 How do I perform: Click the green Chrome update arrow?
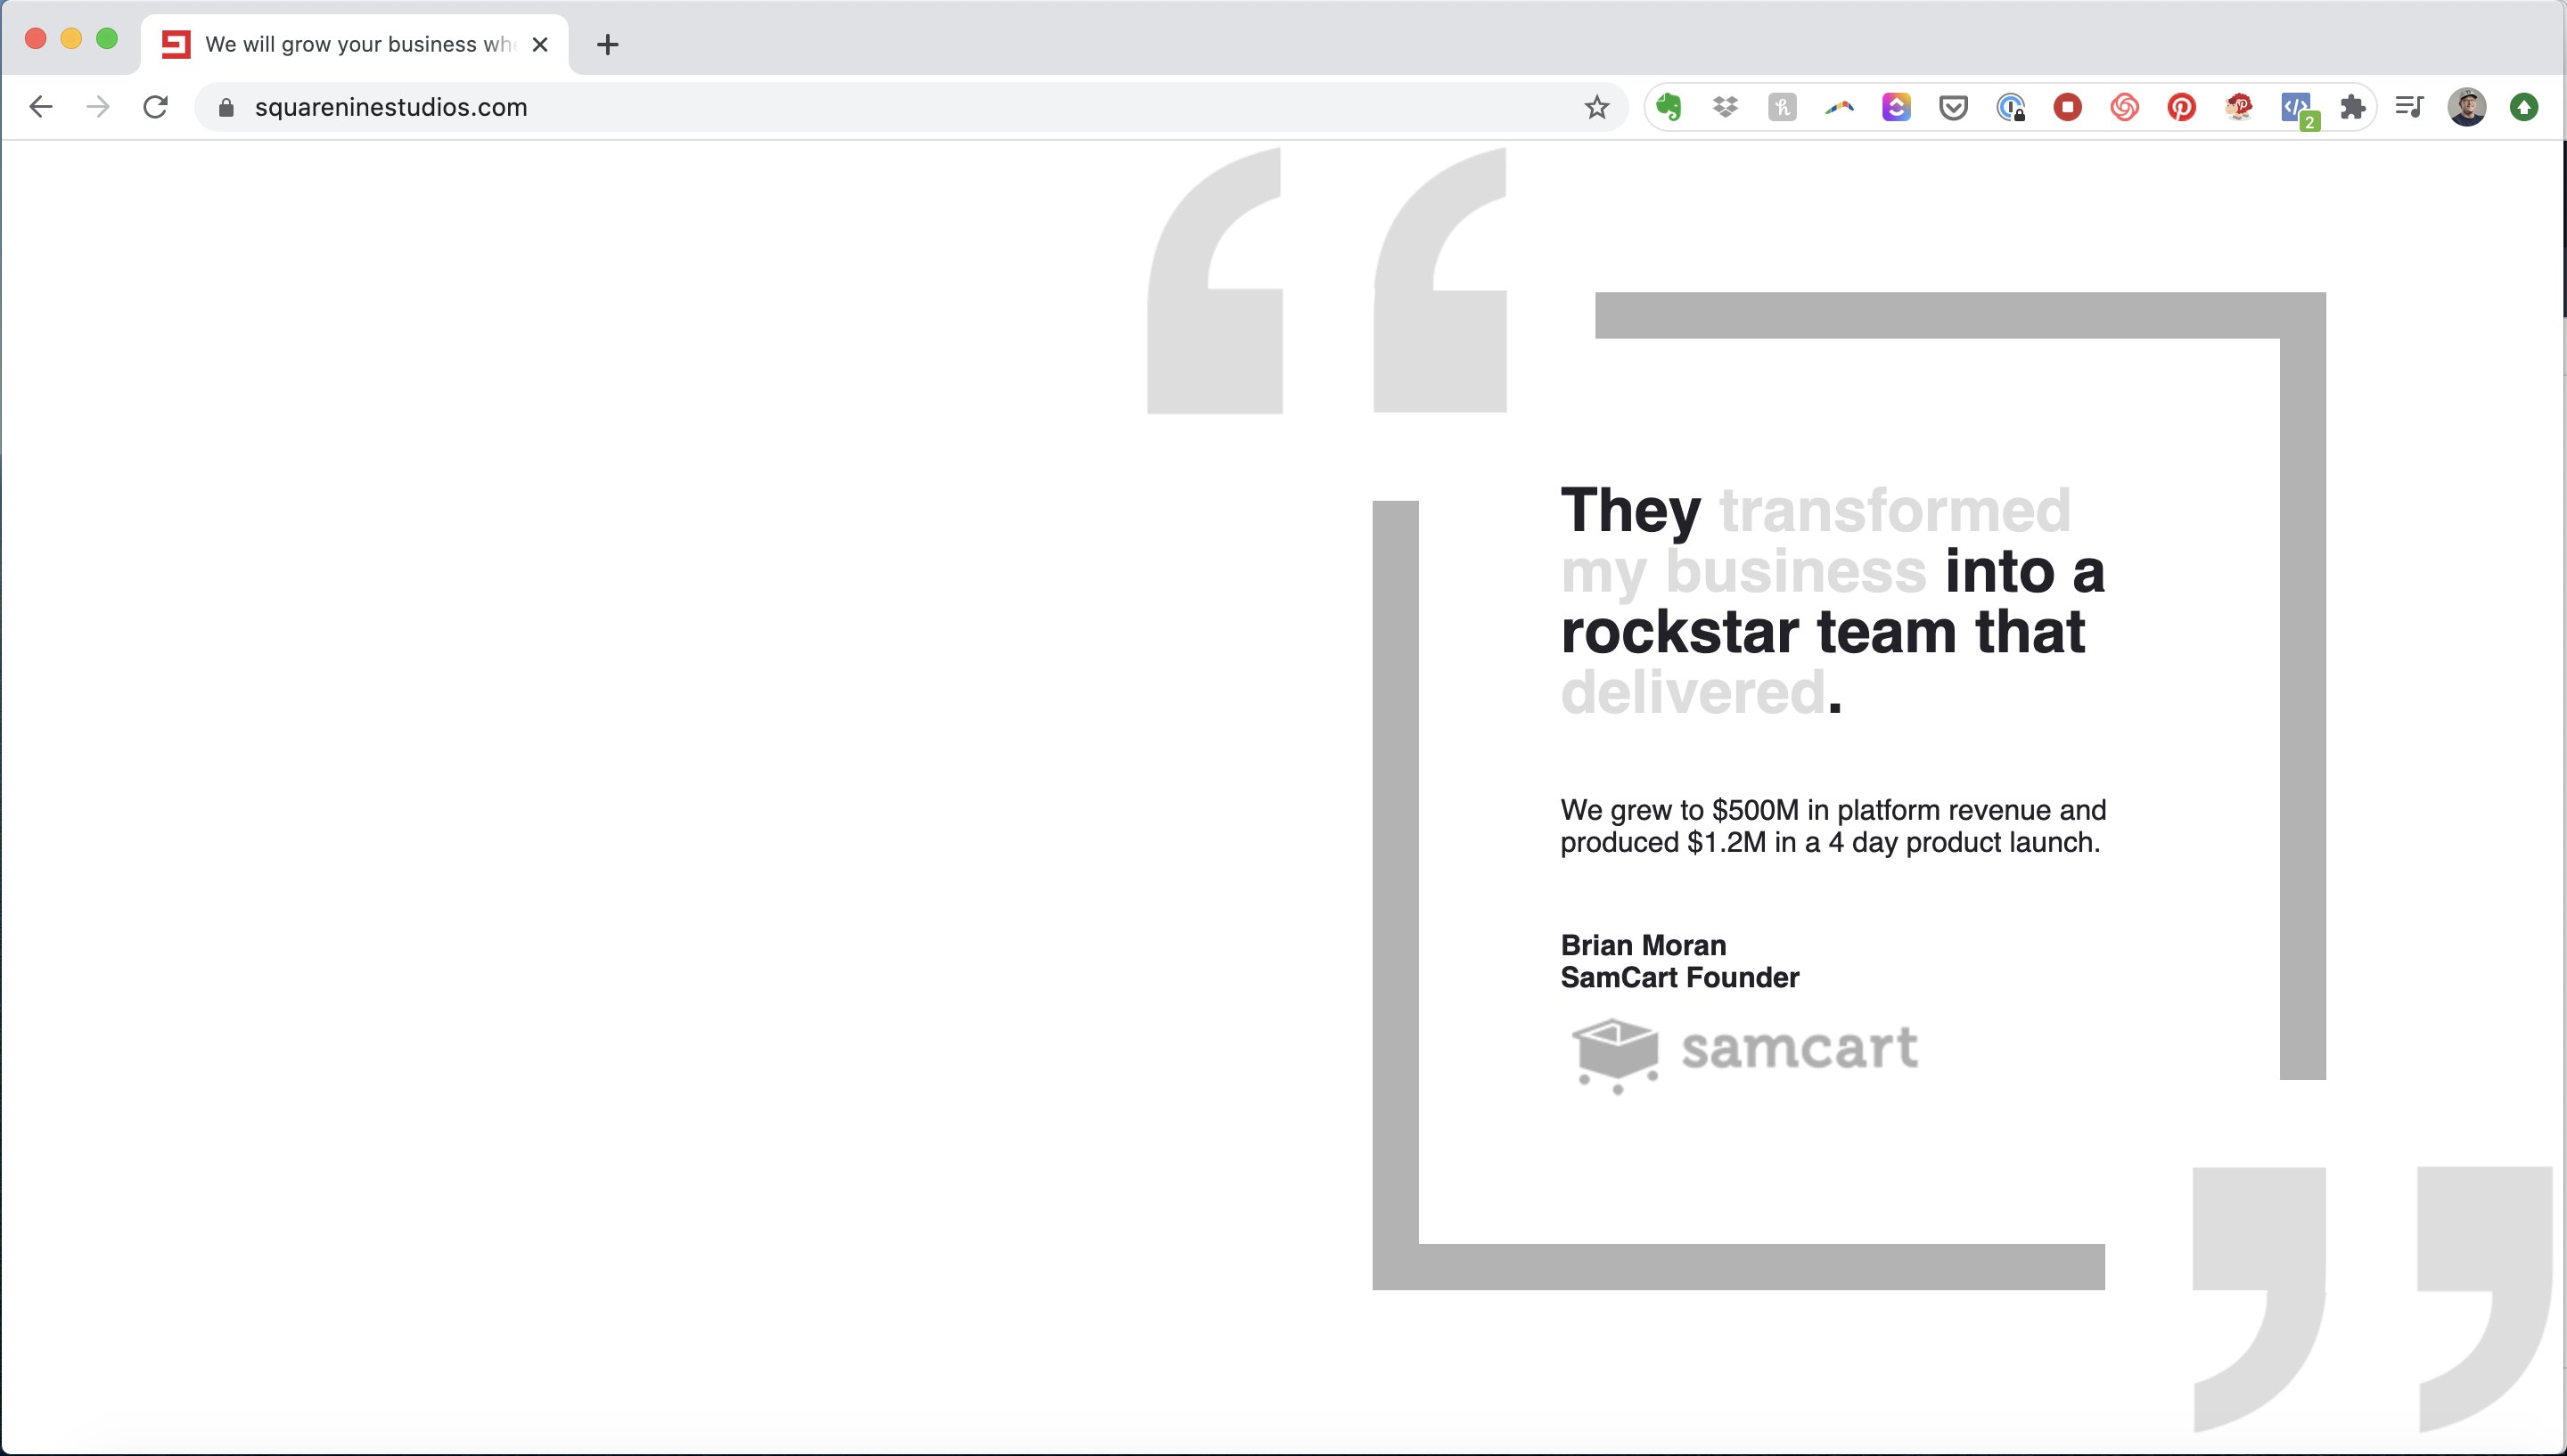click(x=2524, y=107)
